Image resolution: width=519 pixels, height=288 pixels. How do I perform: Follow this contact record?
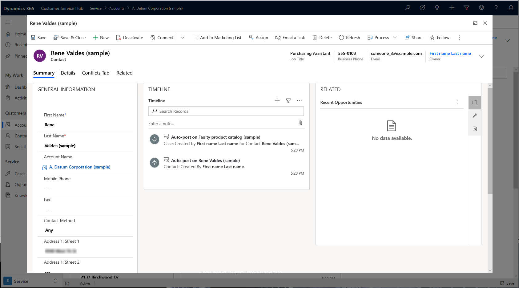click(440, 37)
